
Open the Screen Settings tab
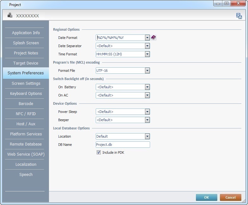26,84
